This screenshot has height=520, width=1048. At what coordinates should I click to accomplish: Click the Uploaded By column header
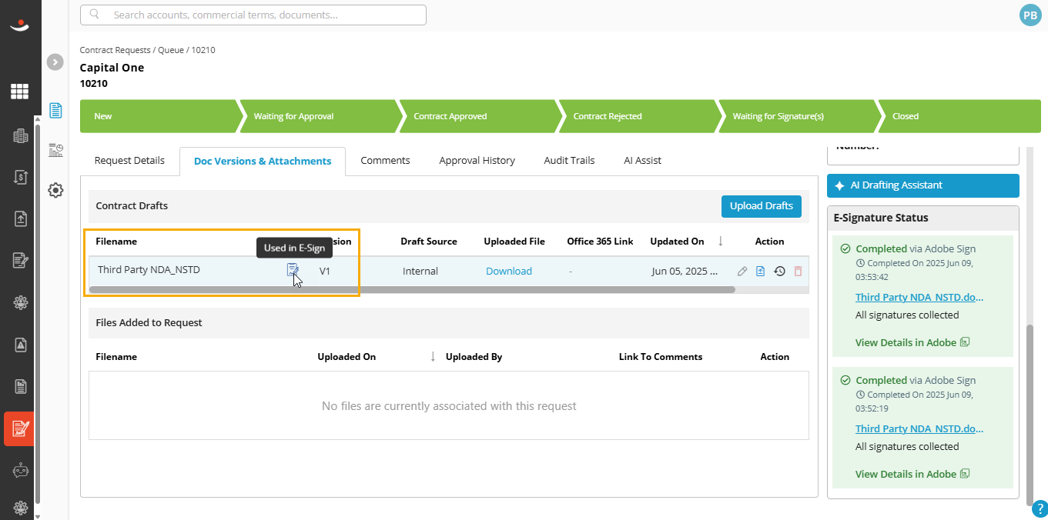474,356
